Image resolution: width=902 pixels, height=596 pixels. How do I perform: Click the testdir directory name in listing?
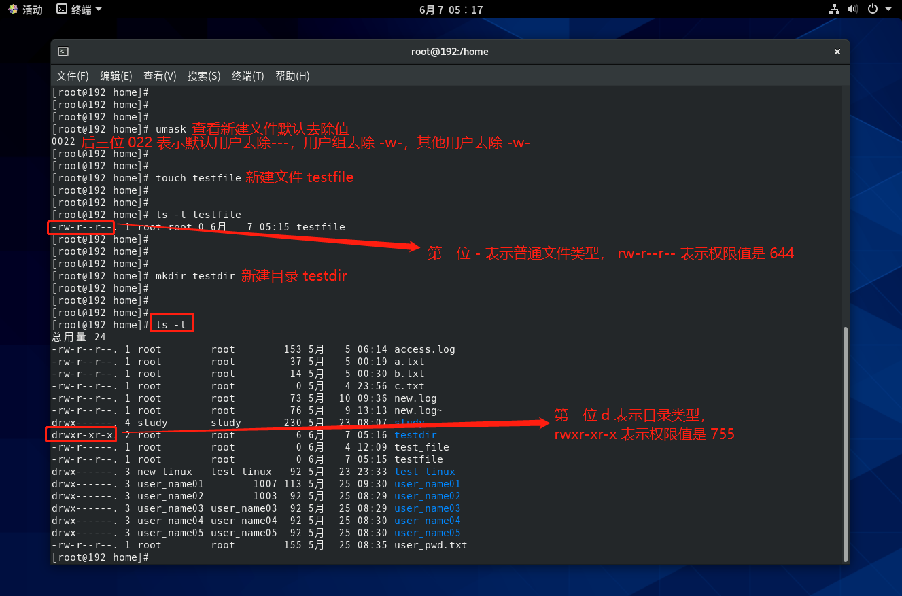(x=415, y=435)
